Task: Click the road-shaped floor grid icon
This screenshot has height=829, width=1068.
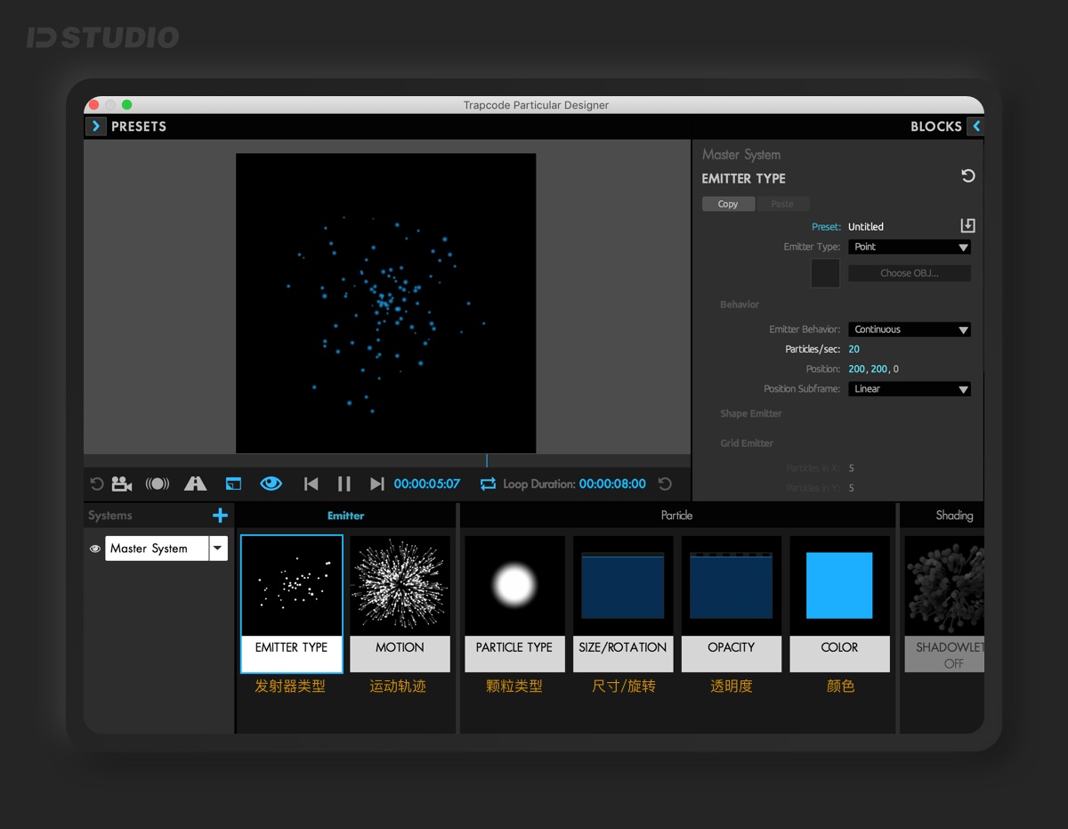Action: point(195,484)
